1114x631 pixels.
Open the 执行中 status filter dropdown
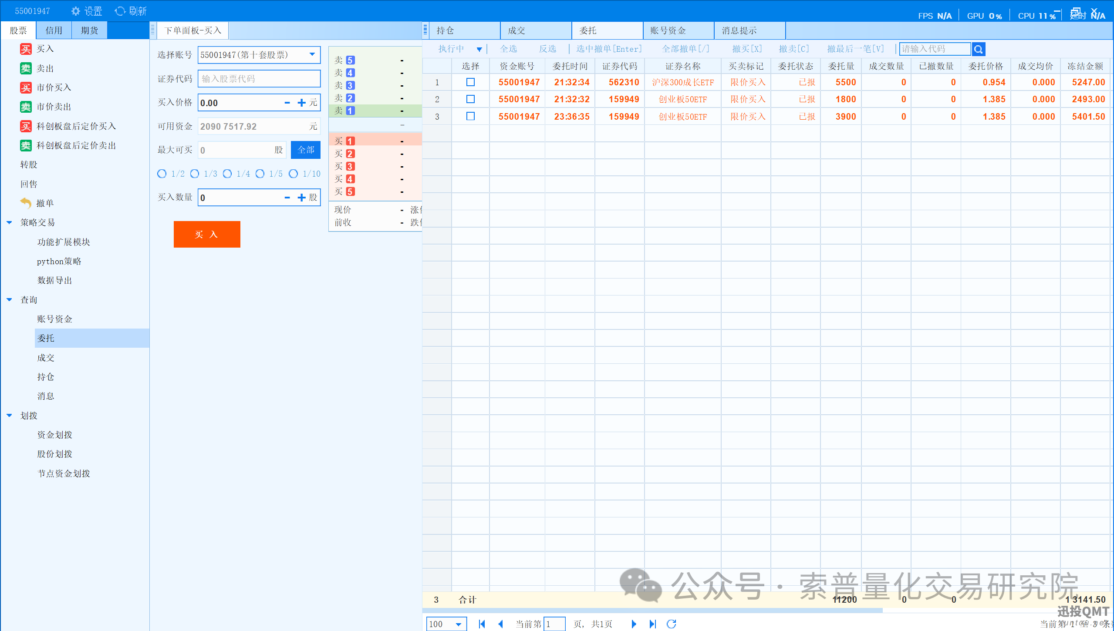[479, 49]
